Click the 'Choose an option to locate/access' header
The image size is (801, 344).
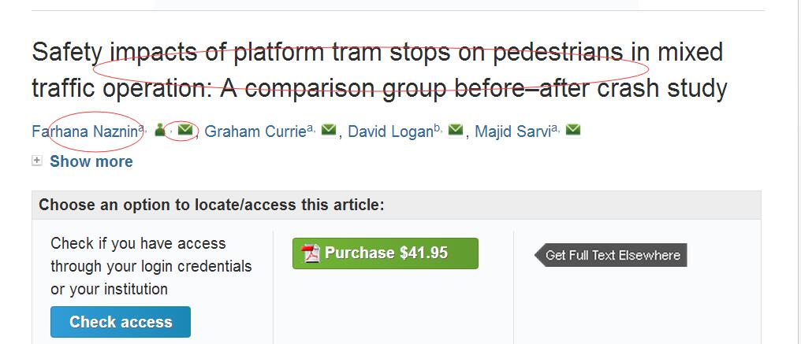(x=211, y=205)
